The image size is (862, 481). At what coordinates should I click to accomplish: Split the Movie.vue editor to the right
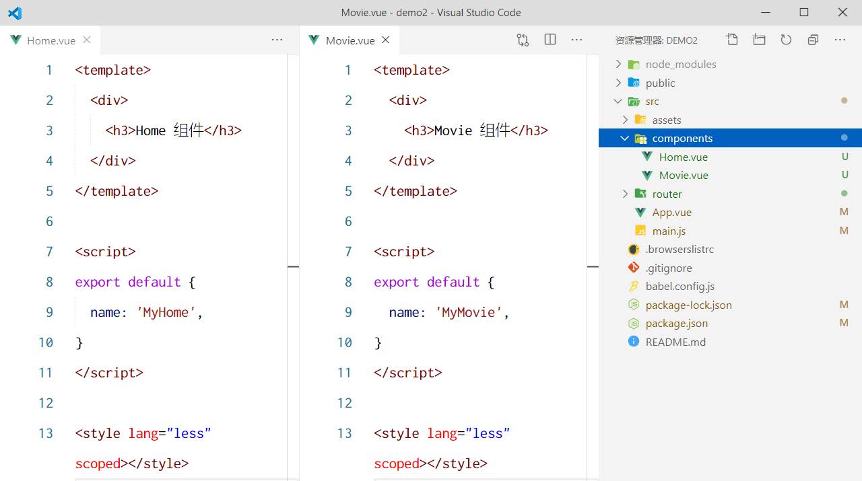tap(550, 40)
